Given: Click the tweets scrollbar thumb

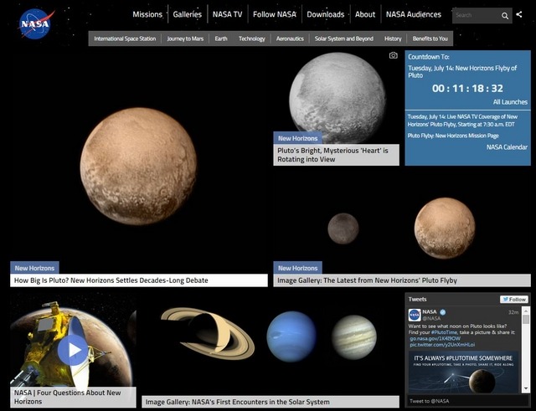Looking at the screenshot, I should 526,320.
